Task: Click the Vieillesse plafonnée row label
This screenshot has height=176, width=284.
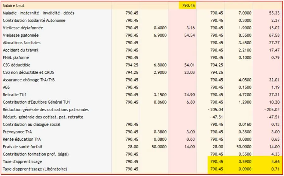Action: [21, 35]
